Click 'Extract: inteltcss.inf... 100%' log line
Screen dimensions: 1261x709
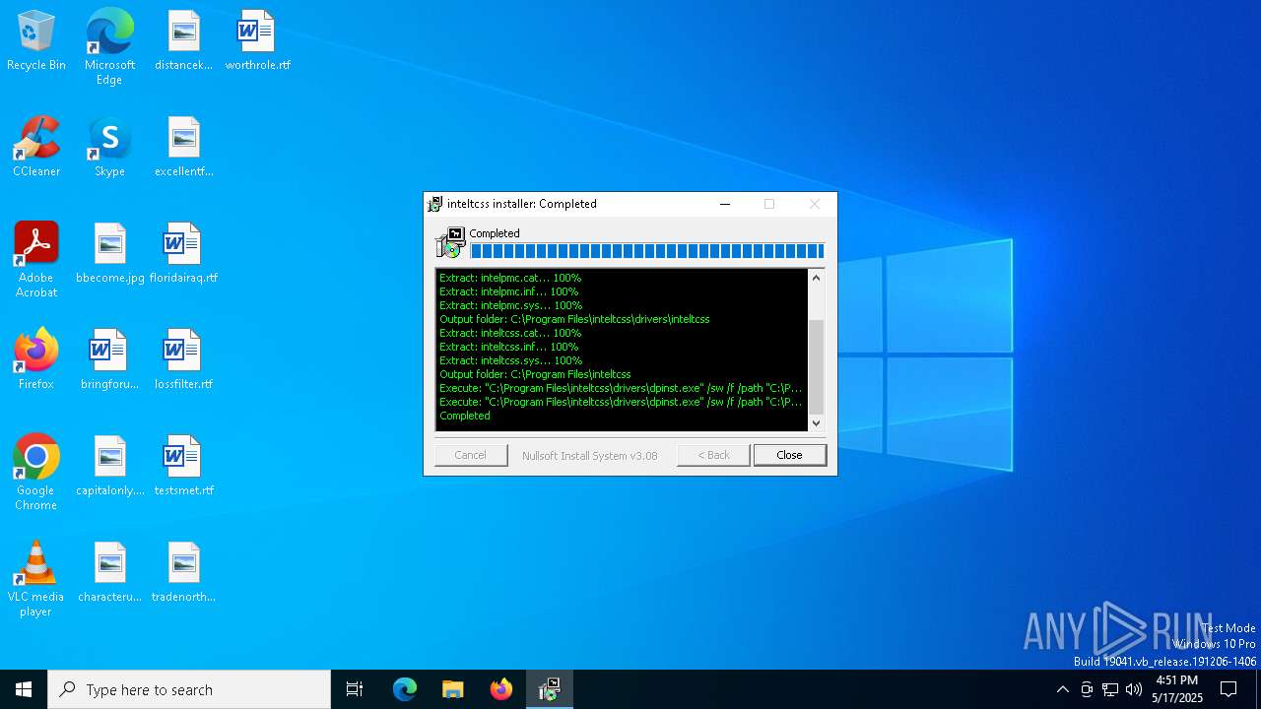[509, 347]
